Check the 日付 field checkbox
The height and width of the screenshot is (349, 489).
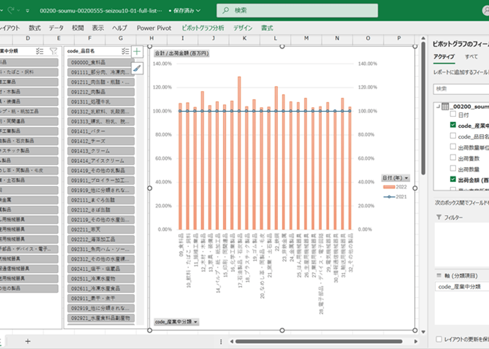pos(453,114)
